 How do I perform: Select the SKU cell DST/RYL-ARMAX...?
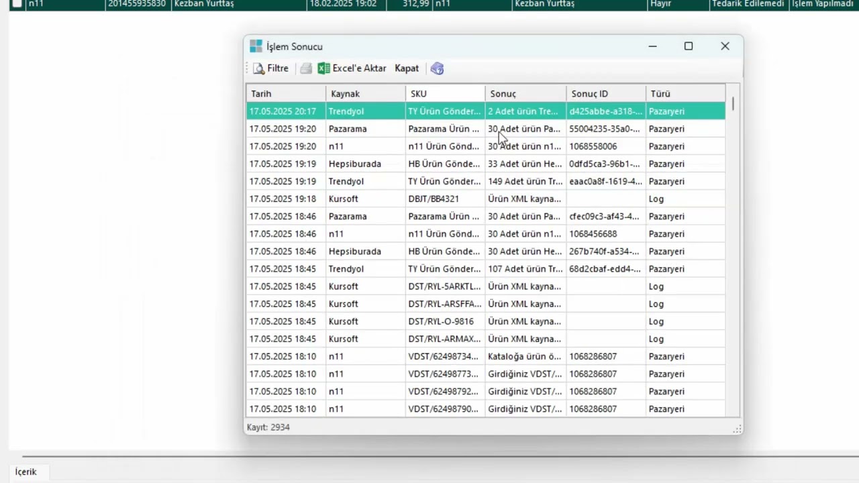444,339
